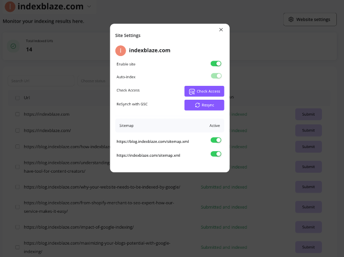Close the Site Settings dialog
The height and width of the screenshot is (257, 344).
(x=221, y=30)
